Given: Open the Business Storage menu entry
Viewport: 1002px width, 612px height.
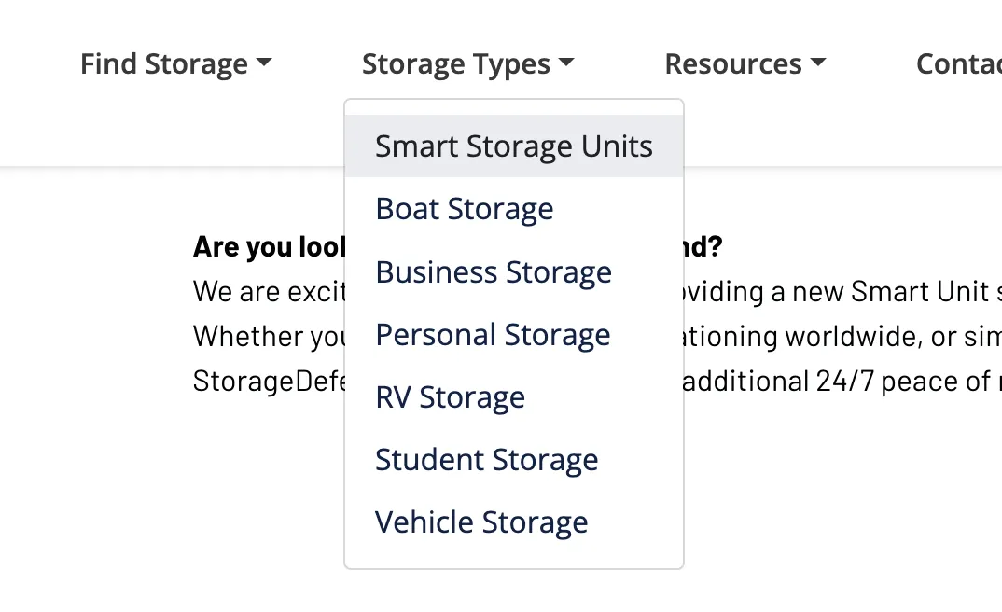Looking at the screenshot, I should point(514,271).
